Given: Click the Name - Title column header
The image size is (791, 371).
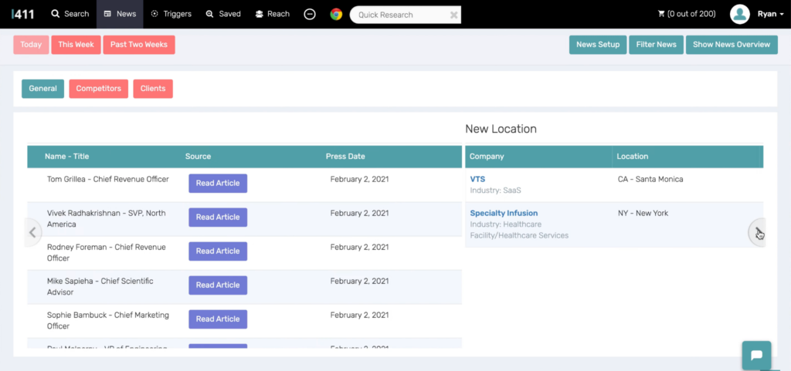Looking at the screenshot, I should click(x=66, y=157).
